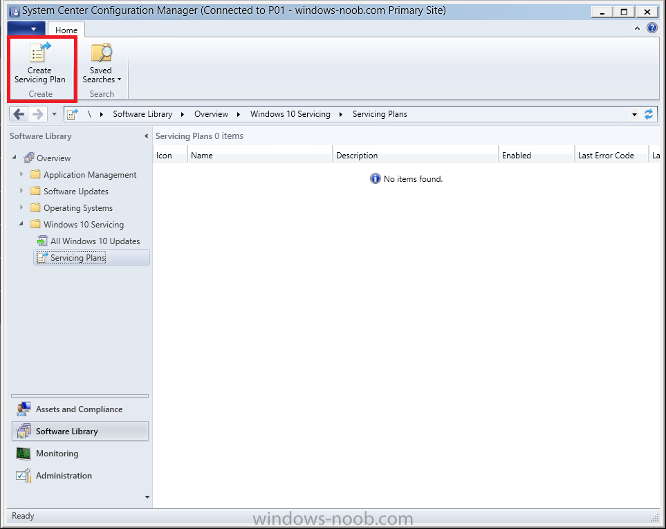Click the breadcrumb root node icon
Viewport: 666px width, 529px height.
[73, 114]
